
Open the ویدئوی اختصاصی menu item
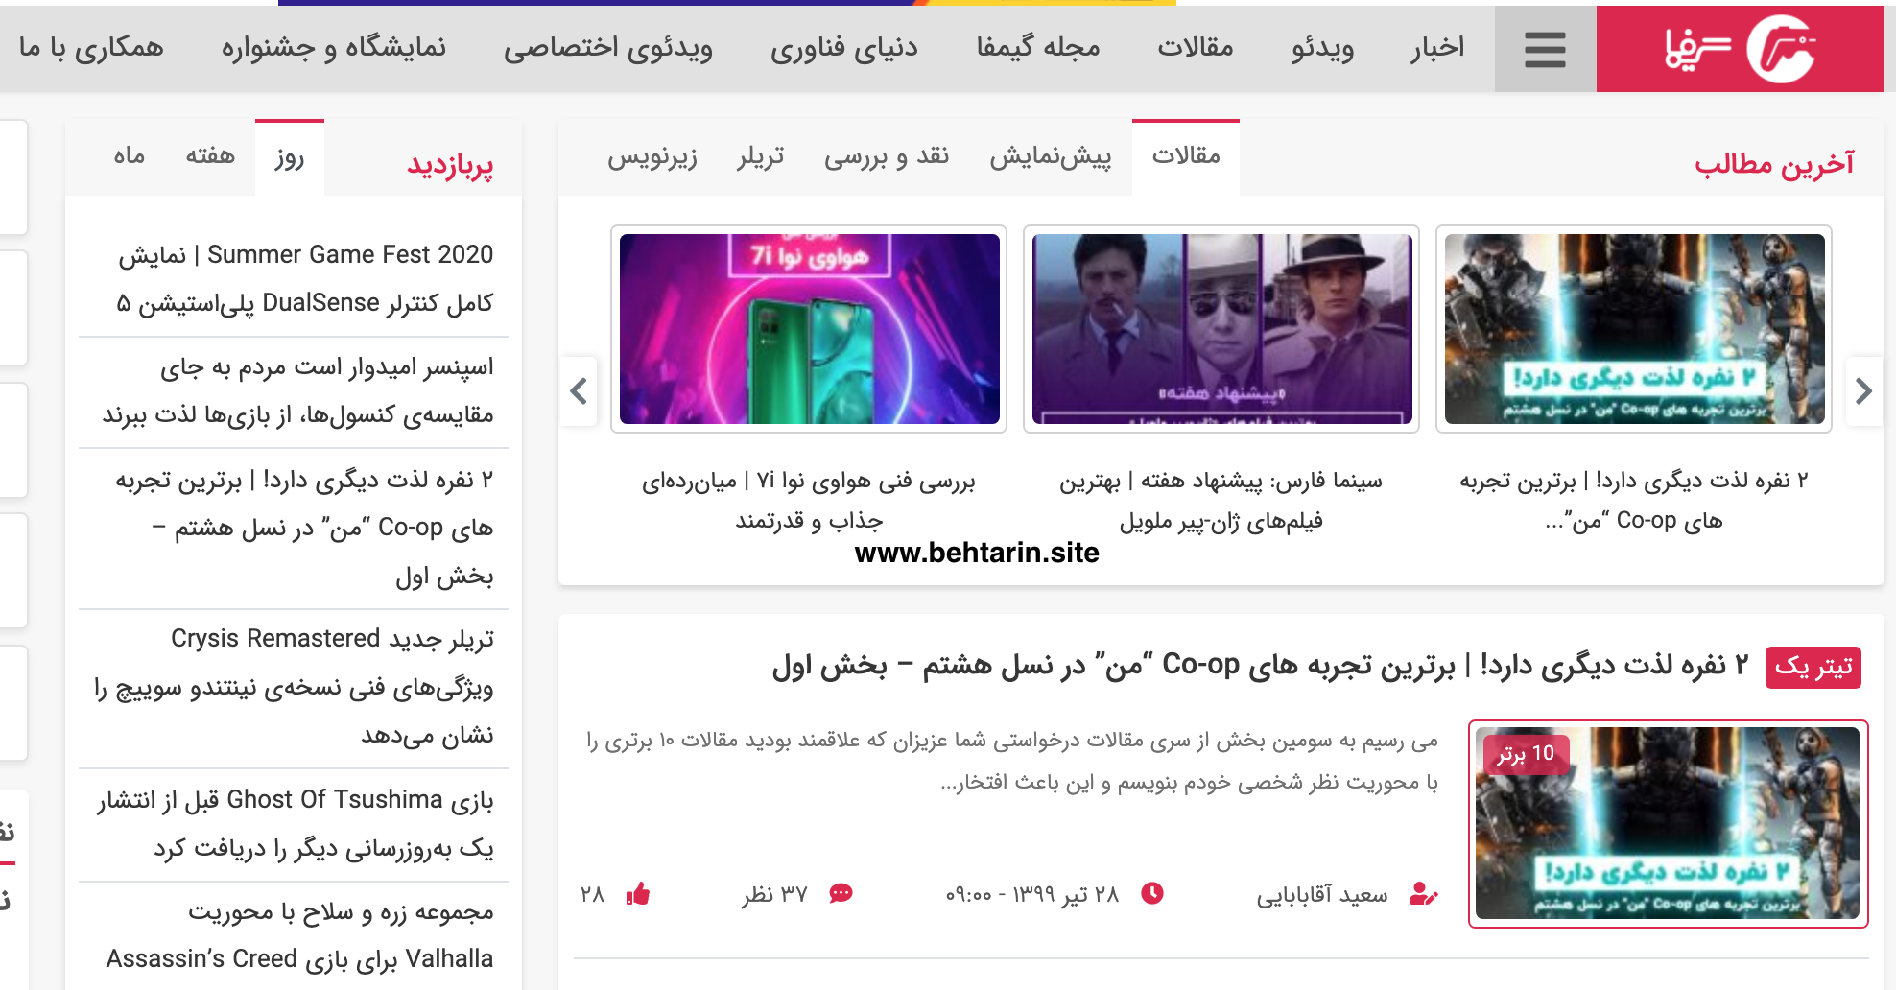pos(608,48)
